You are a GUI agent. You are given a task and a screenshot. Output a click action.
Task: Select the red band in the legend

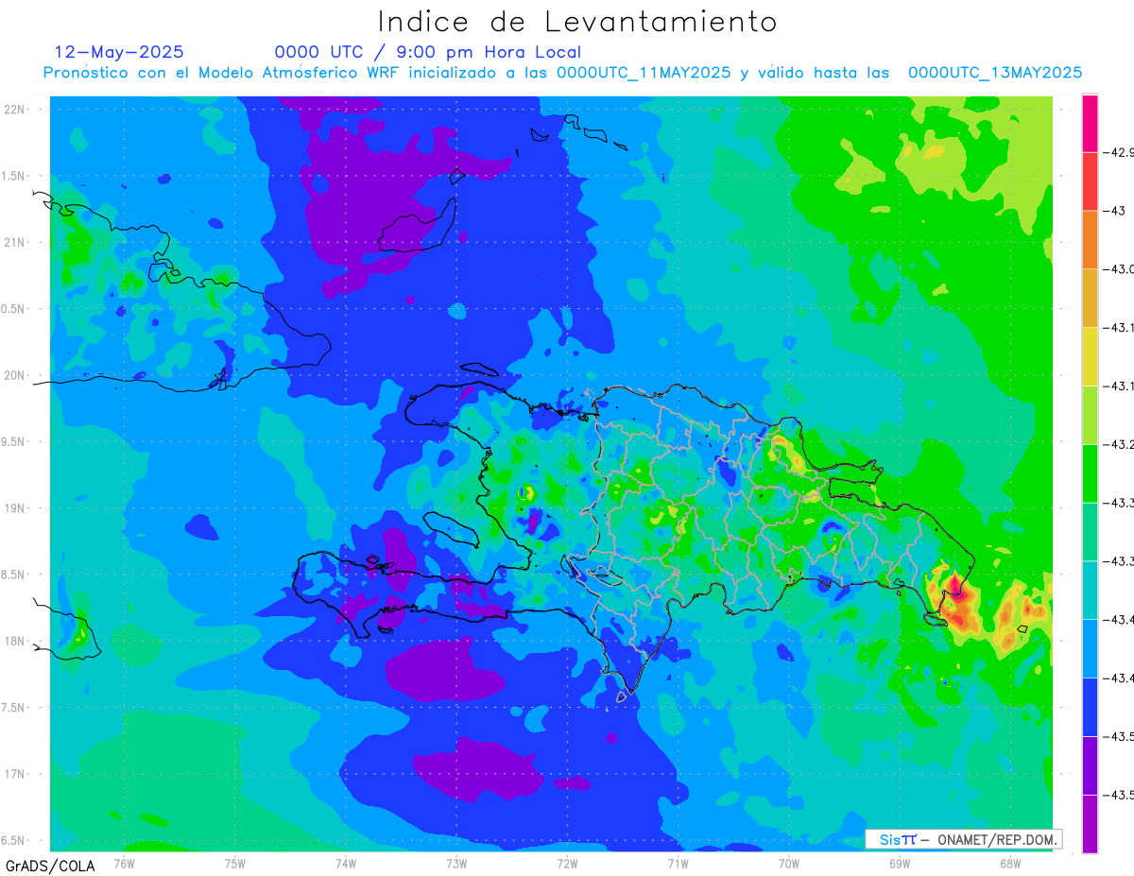pyautogui.click(x=1090, y=180)
